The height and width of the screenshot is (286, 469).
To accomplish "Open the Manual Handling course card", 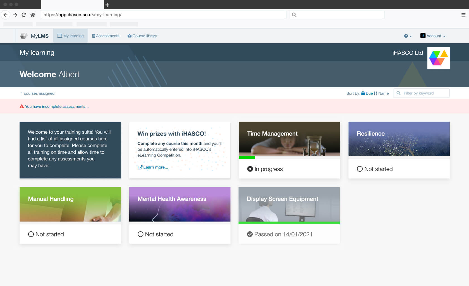I will pos(70,215).
